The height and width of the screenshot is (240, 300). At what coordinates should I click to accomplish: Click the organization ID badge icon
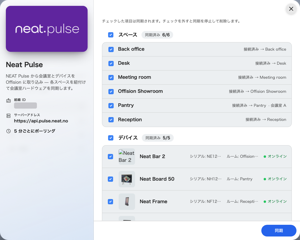click(x=8, y=100)
